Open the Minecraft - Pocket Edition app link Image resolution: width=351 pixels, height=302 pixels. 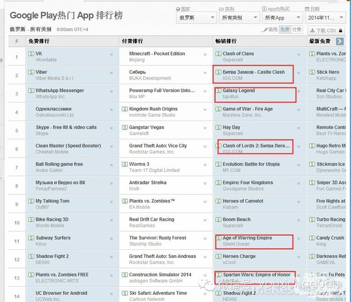[x=157, y=54]
